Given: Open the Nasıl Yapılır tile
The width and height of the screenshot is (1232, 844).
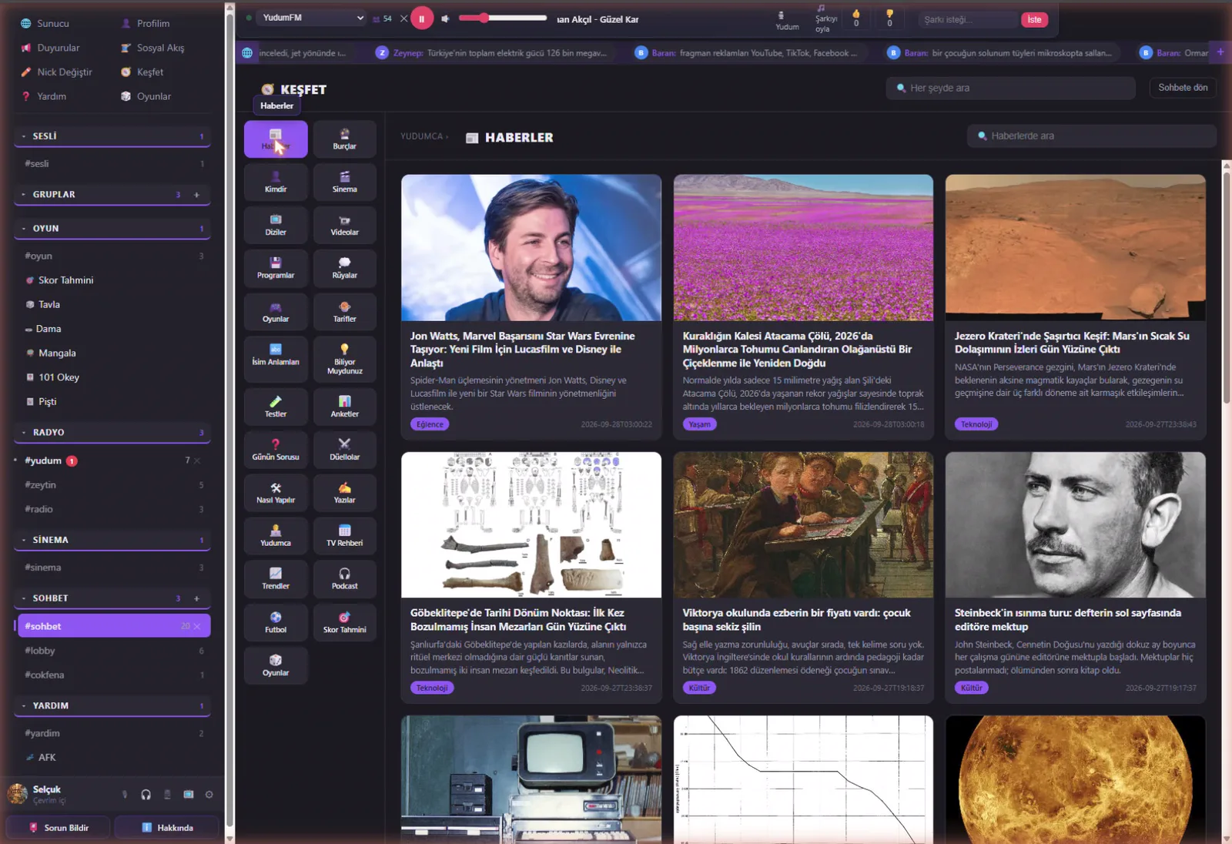Looking at the screenshot, I should click(x=276, y=494).
